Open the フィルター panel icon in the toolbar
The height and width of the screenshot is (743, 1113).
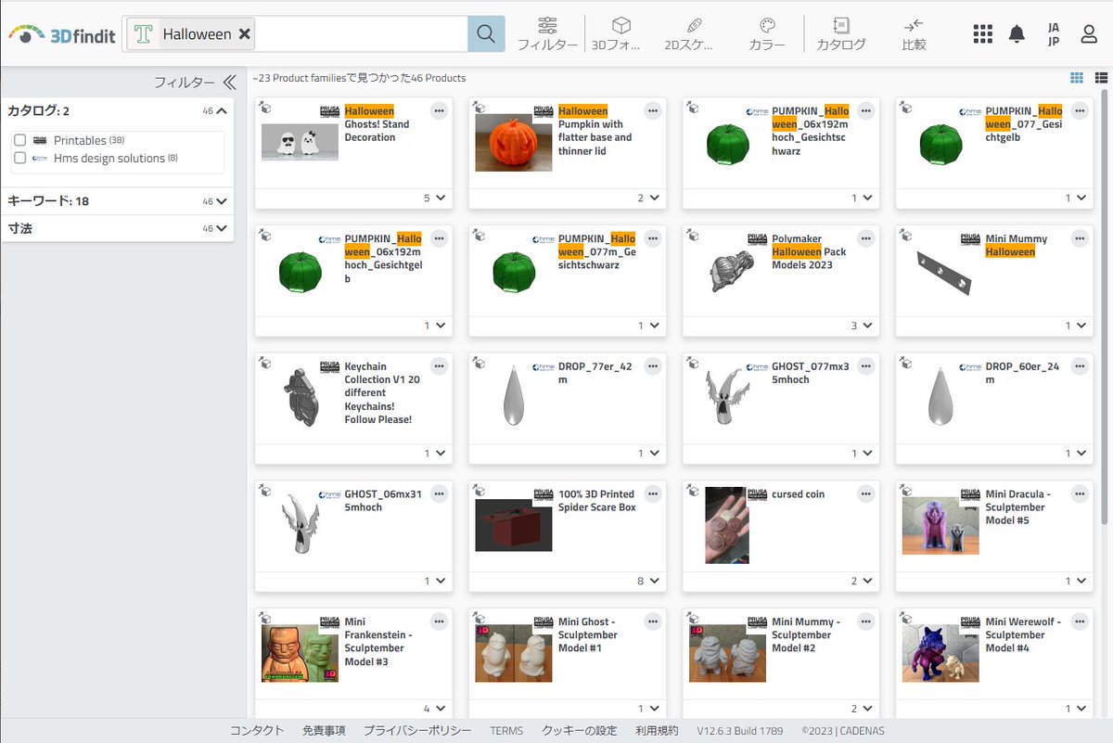(x=547, y=26)
